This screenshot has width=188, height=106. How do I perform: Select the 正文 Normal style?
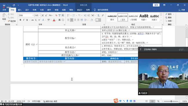(123, 17)
